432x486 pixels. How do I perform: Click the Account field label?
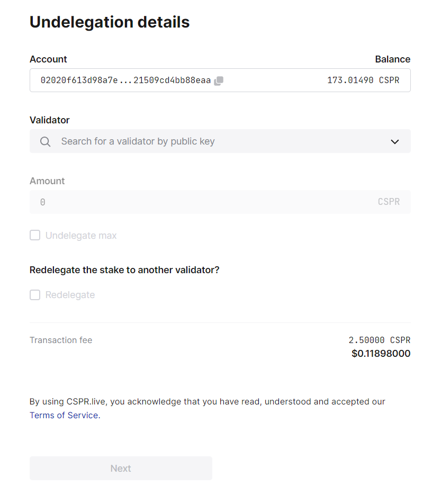[48, 59]
